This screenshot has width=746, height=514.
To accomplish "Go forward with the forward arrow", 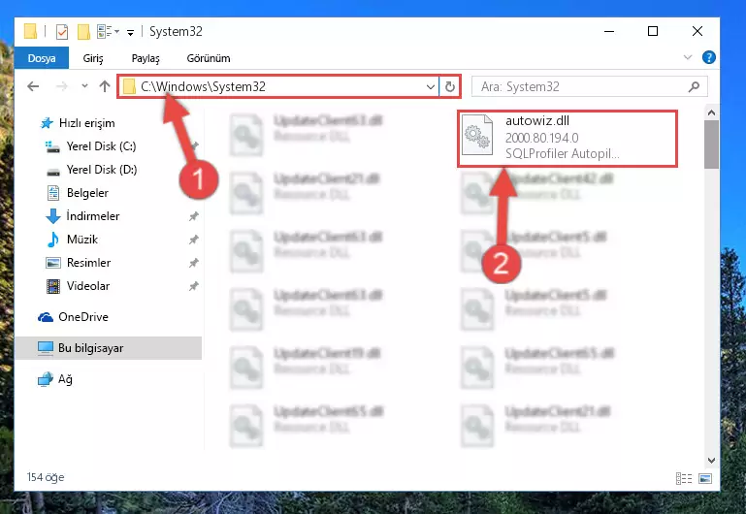I will (61, 86).
